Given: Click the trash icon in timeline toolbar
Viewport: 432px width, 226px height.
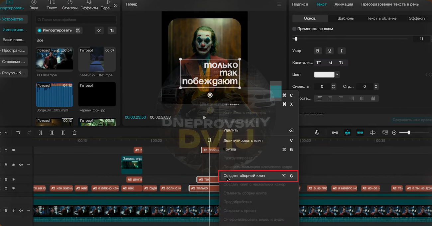Looking at the screenshot, I should [x=74, y=133].
